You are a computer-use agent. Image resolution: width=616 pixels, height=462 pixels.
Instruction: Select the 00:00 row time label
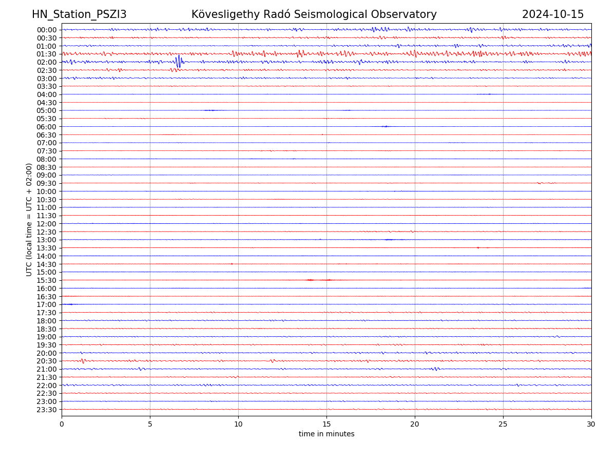pyautogui.click(x=47, y=30)
